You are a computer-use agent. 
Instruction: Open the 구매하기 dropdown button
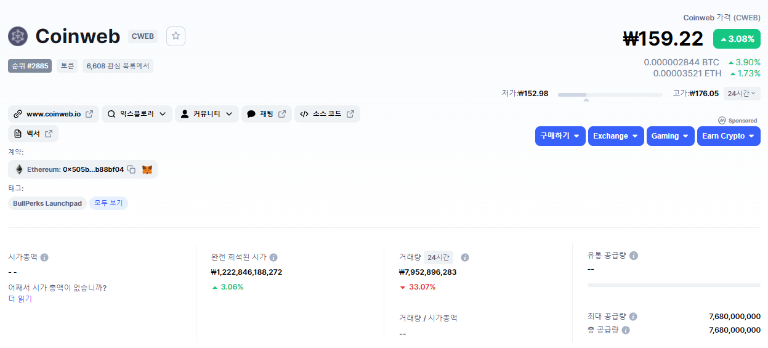[560, 136]
